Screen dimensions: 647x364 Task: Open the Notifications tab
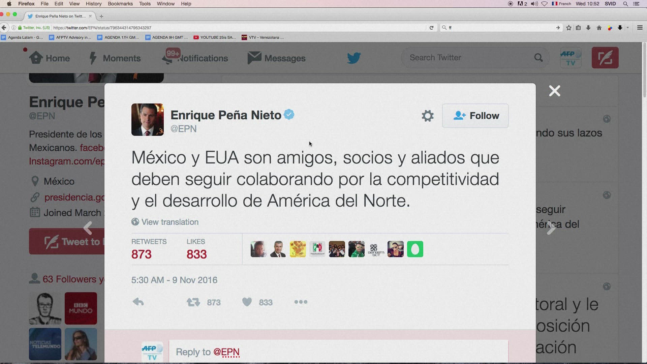coord(195,58)
